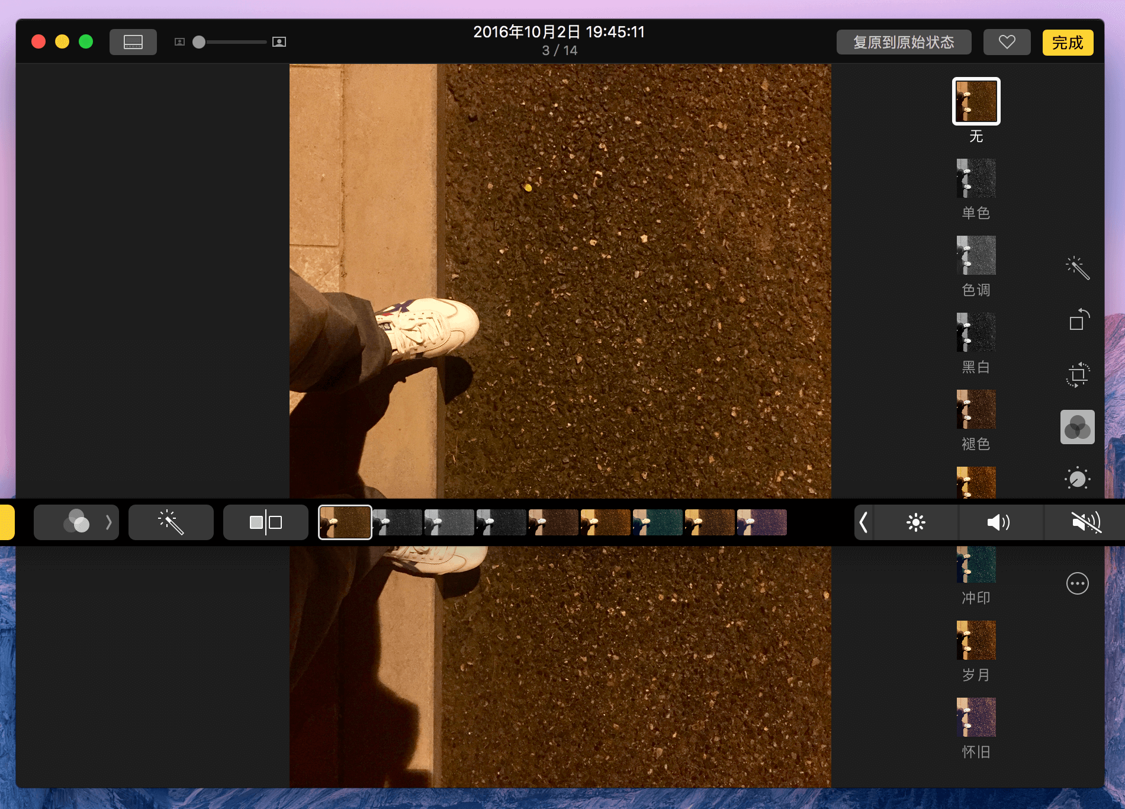Tap Touch Bar before/after compare button

pyautogui.click(x=266, y=522)
